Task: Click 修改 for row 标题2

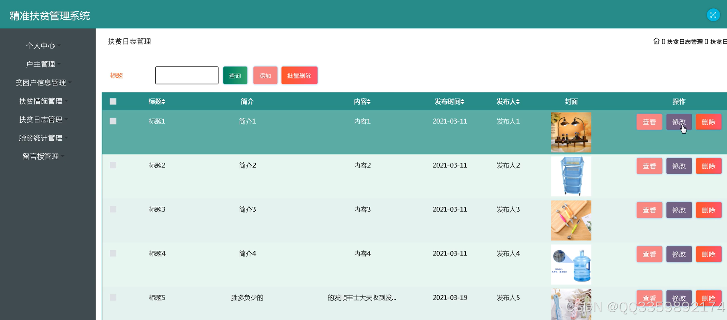Action: coord(679,166)
